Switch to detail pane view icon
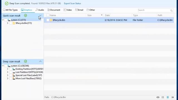Image resolution: width=178 pixels, height=100 pixels. (173, 97)
